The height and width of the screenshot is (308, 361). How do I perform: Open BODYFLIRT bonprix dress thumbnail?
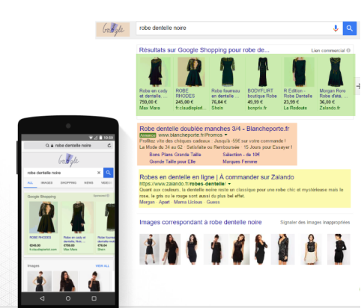tap(263, 72)
